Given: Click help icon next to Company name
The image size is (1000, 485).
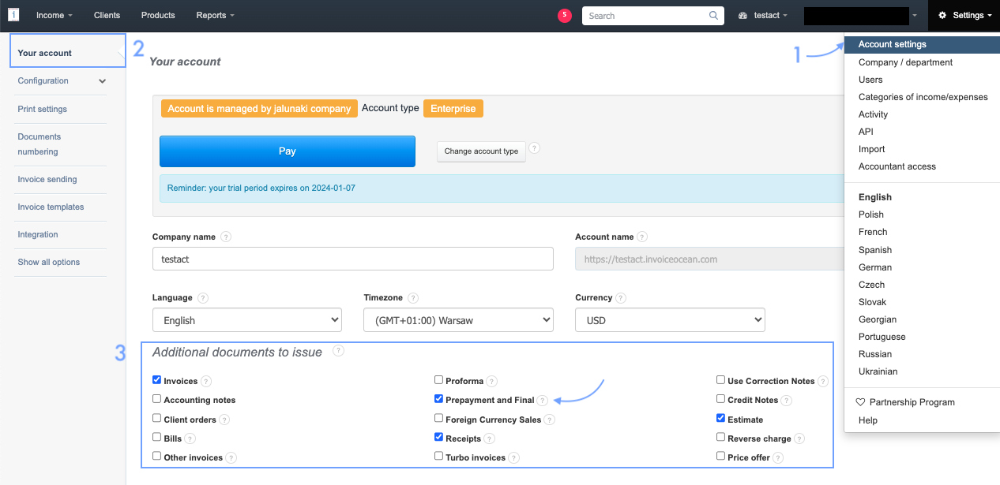Looking at the screenshot, I should 226,237.
